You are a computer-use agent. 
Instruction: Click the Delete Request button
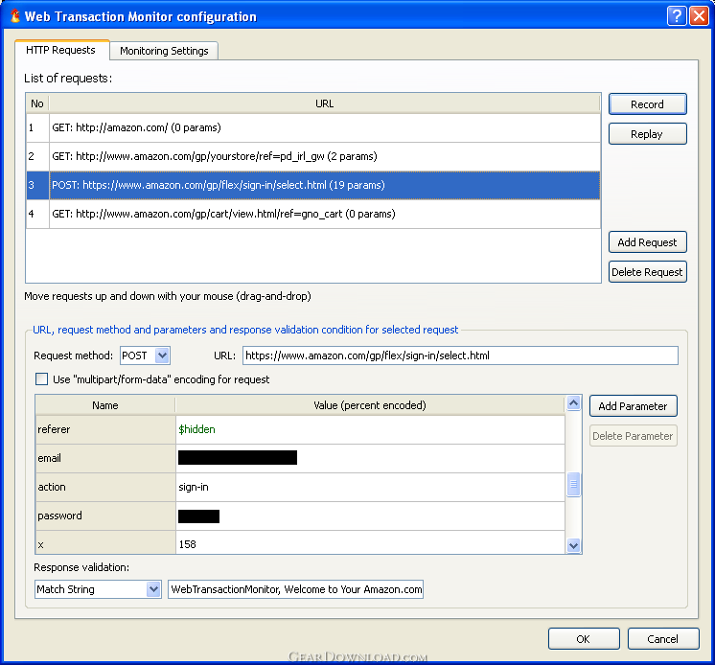click(648, 272)
